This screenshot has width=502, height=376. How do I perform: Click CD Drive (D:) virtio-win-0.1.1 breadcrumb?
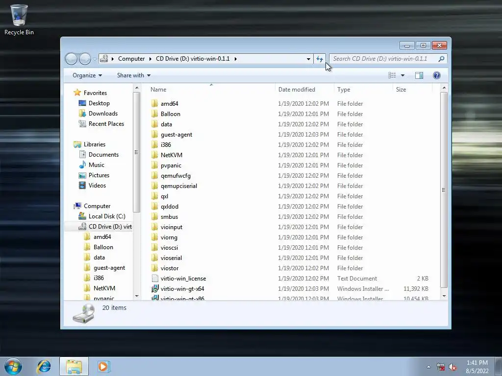(193, 59)
